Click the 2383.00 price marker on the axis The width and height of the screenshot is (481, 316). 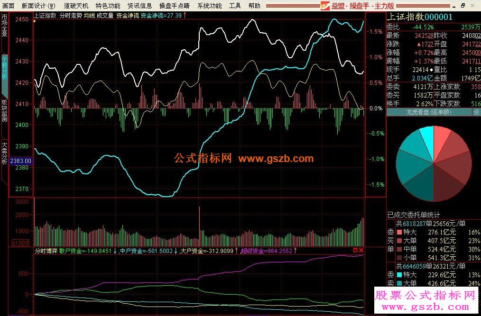pos(21,161)
